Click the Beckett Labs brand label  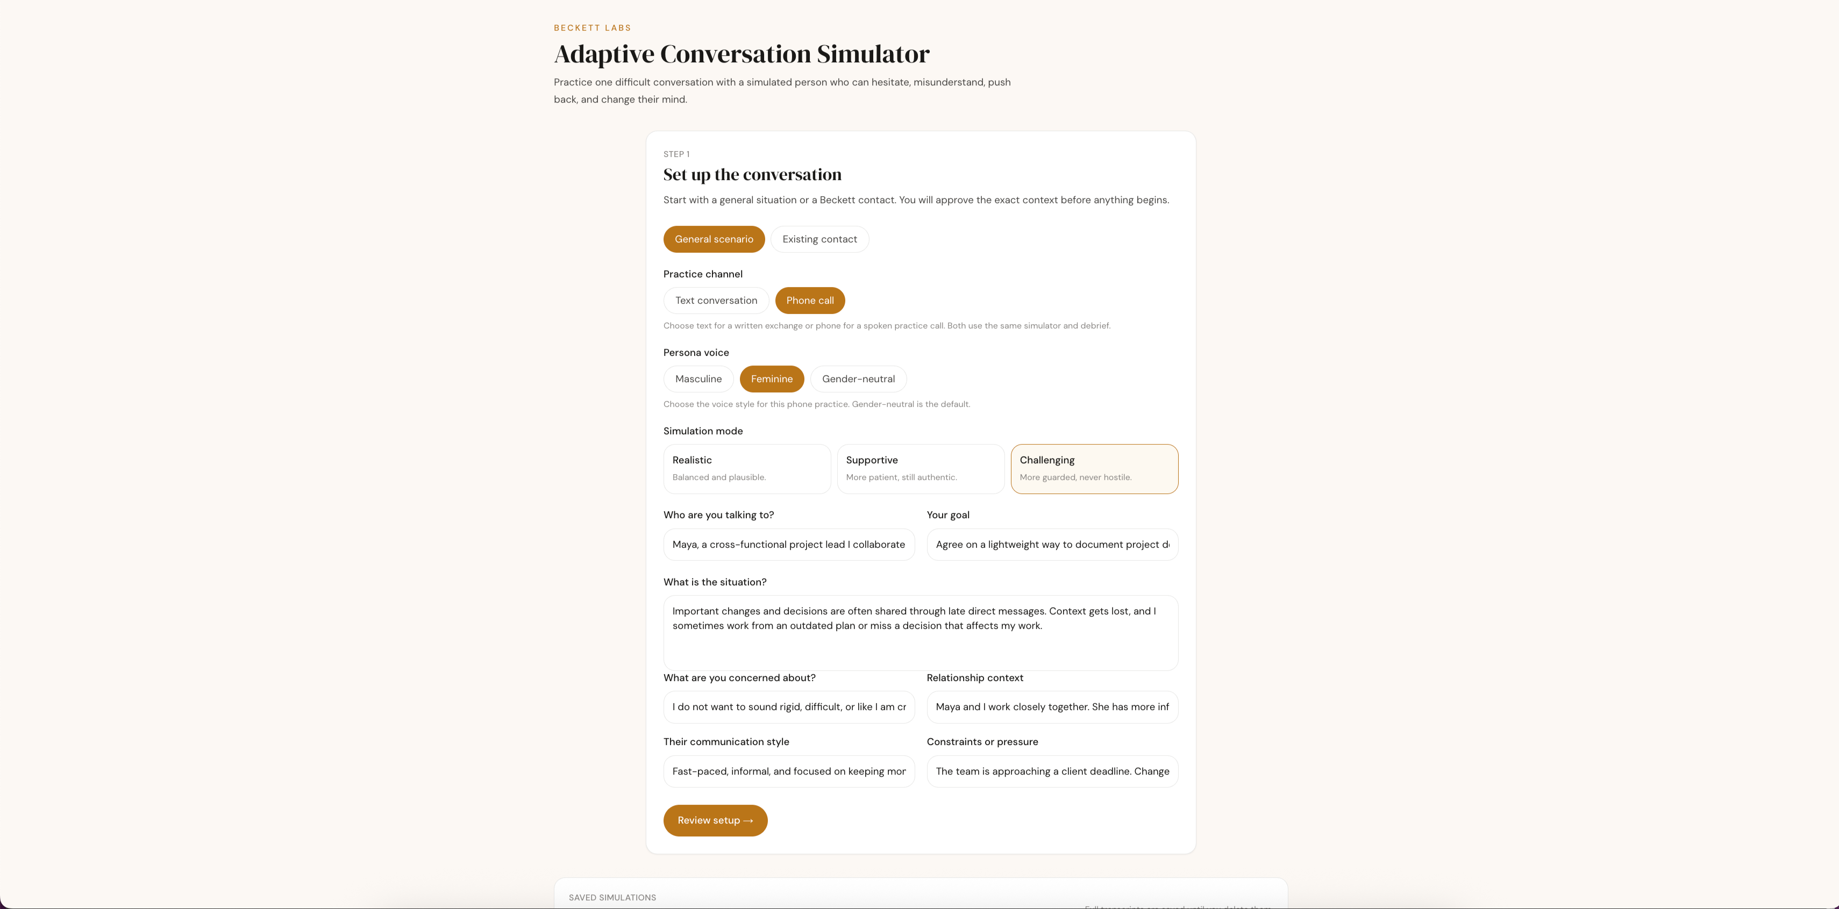(592, 28)
